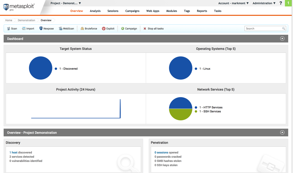Image resolution: width=293 pixels, height=173 pixels.
Task: Click the Scan button label
Action: (x=14, y=29)
